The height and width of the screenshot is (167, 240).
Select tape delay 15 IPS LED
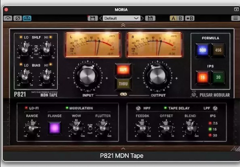[x=210, y=129]
